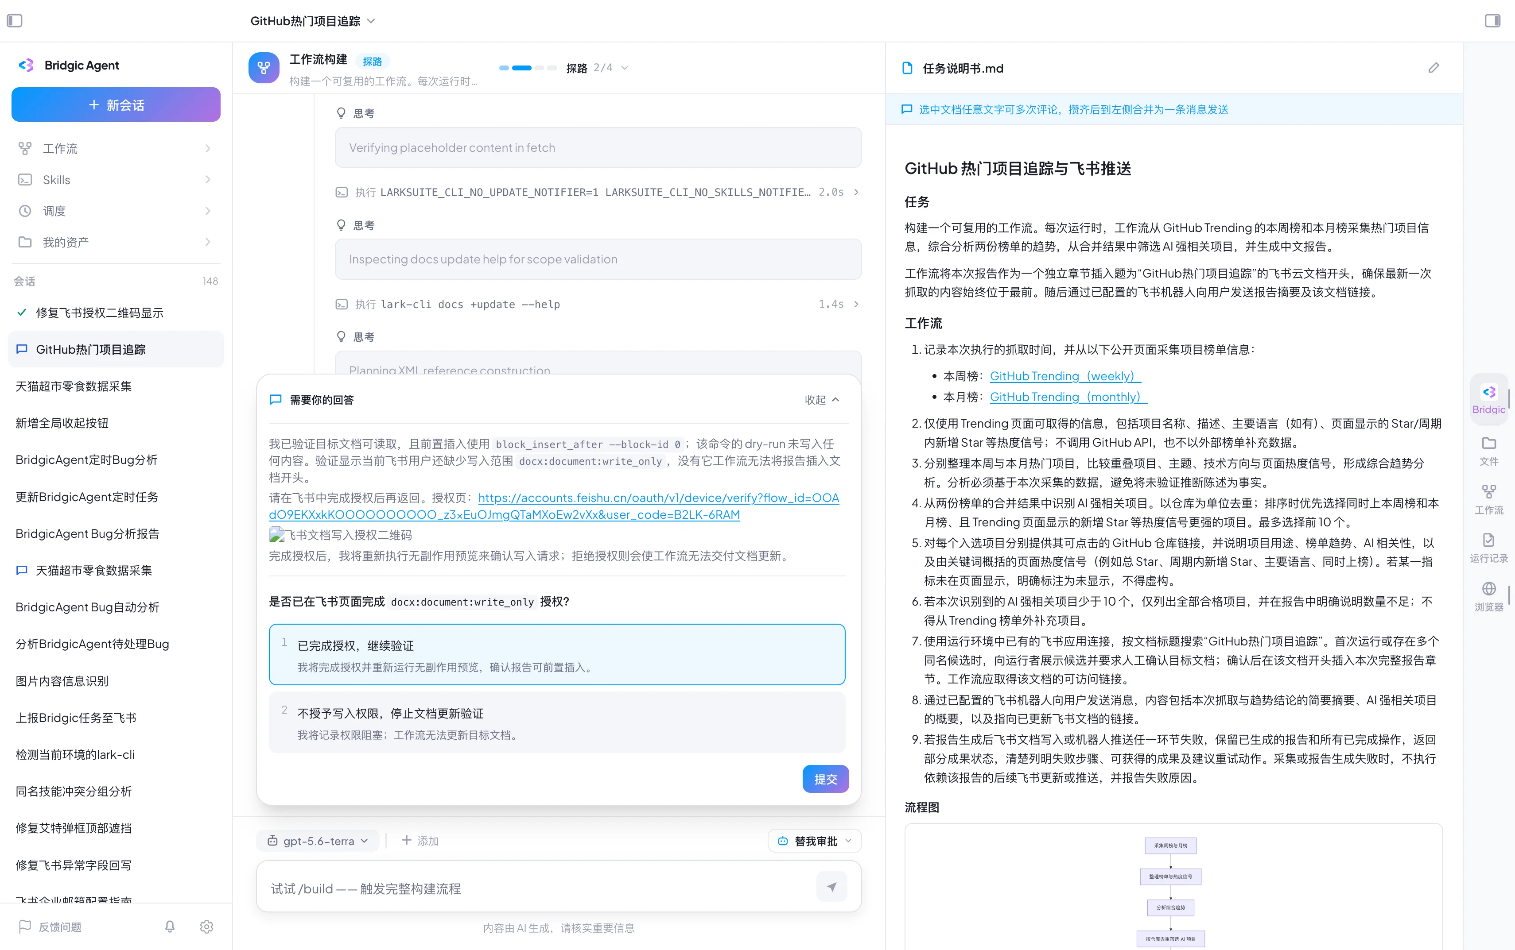This screenshot has width=1515, height=950.
Task: Click the 调度 clock icon
Action: [x=24, y=210]
